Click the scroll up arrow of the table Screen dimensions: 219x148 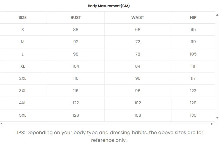(x=218, y=14)
